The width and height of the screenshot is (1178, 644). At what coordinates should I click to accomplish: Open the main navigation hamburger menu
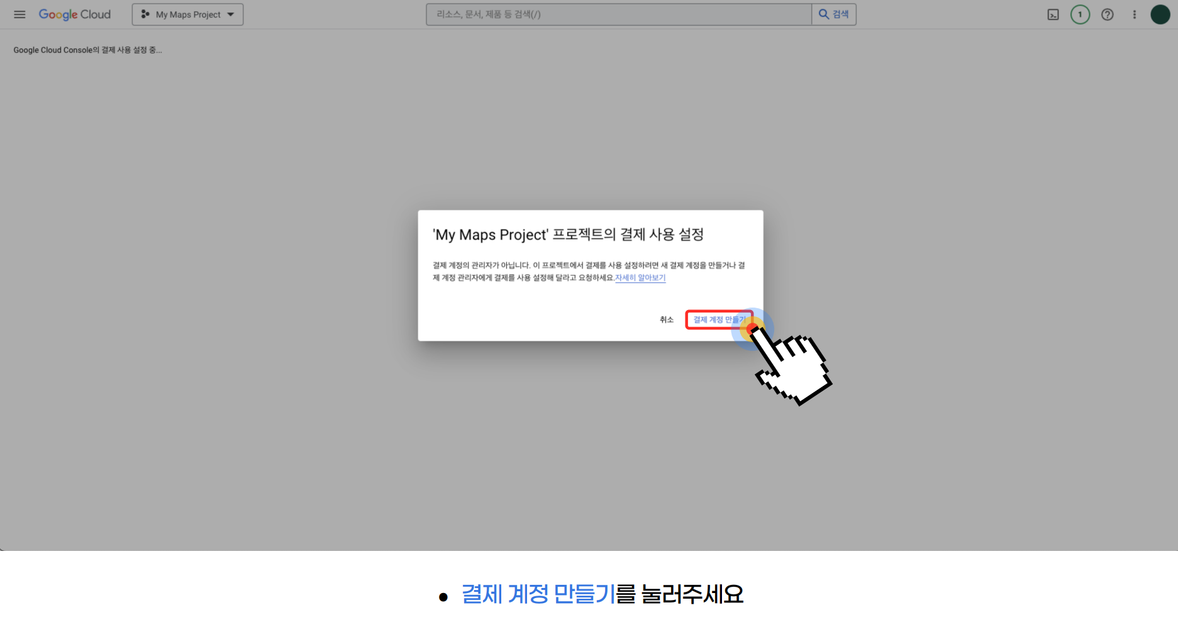(x=19, y=14)
